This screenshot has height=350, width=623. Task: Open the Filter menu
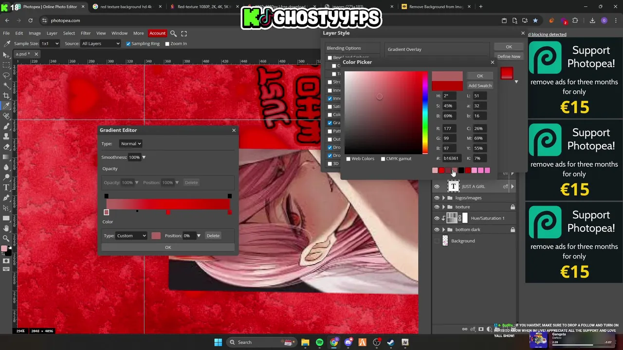[x=86, y=34]
